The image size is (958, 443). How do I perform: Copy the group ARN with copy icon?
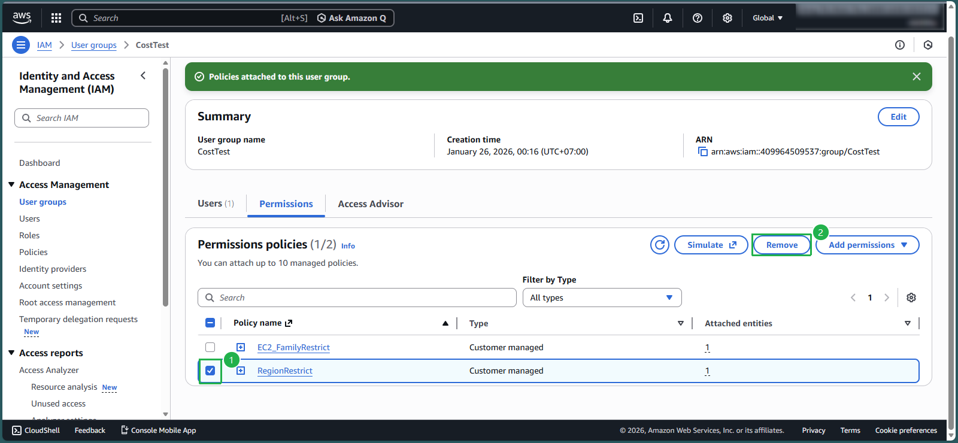click(703, 152)
